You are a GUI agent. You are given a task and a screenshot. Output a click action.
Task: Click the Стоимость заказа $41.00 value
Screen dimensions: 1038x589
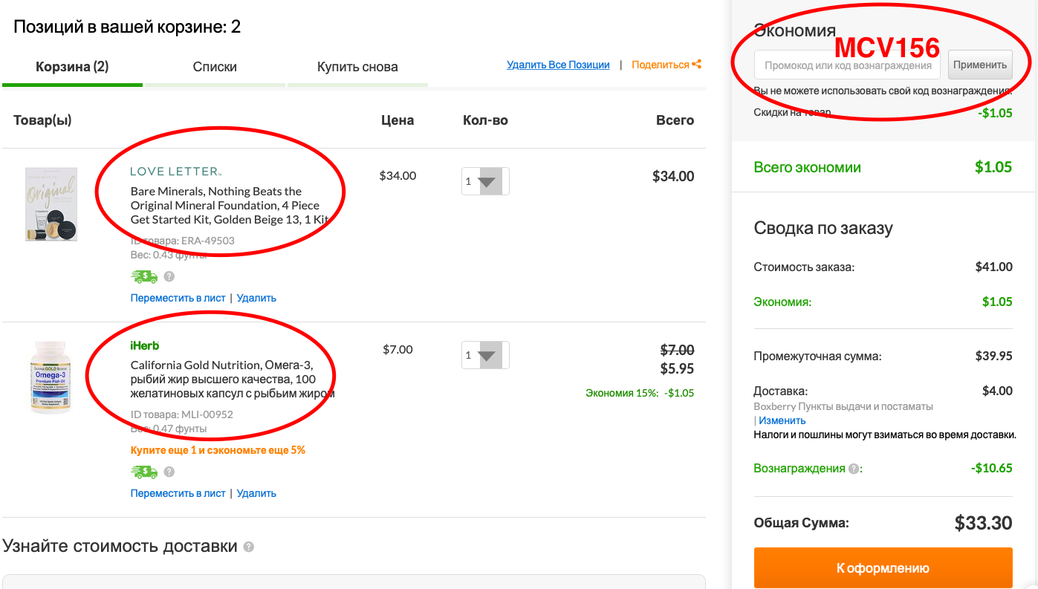994,267
